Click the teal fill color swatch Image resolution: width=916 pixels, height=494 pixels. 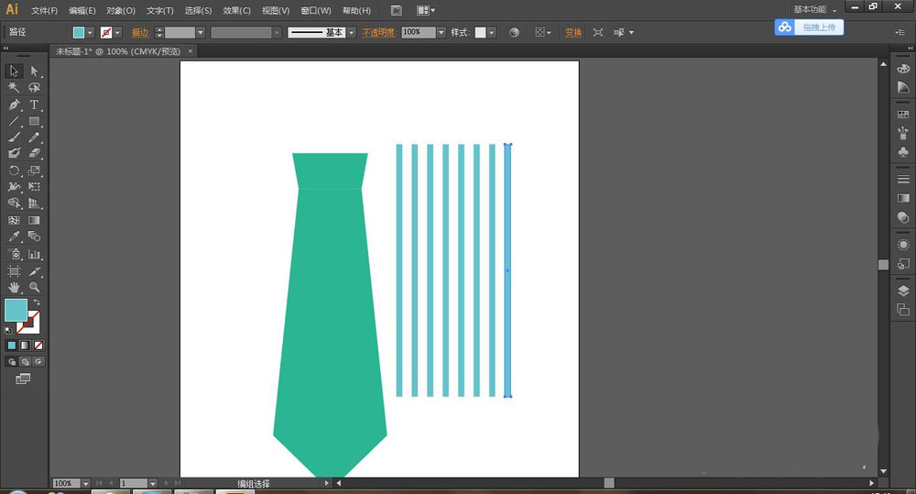16,310
